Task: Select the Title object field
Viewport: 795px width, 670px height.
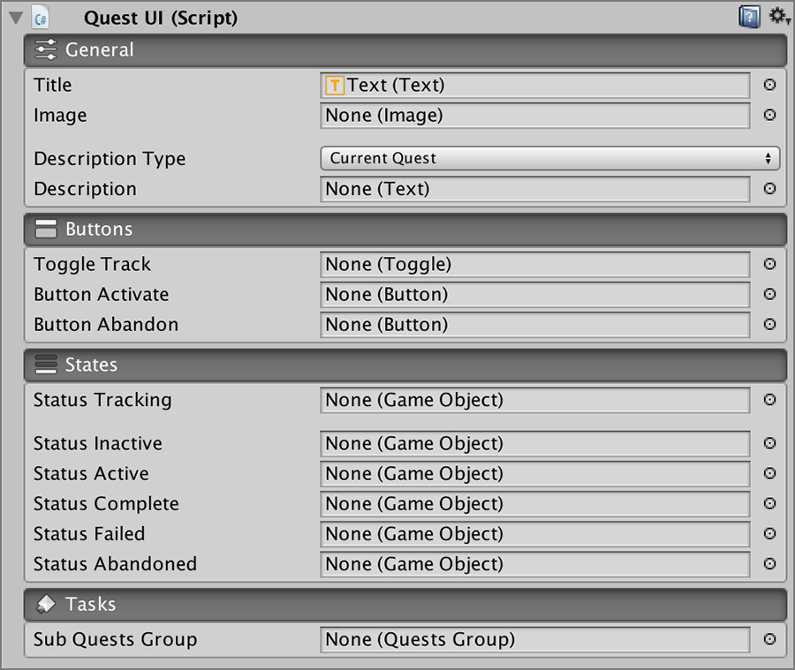Action: coord(535,86)
